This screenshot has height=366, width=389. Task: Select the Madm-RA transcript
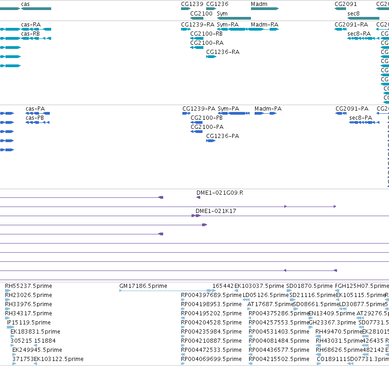coord(263,29)
